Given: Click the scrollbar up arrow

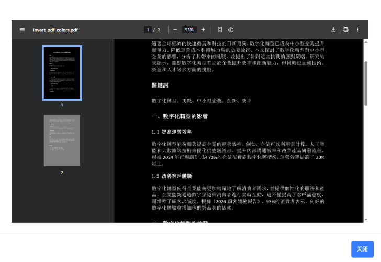Looking at the screenshot, I should coord(365,42).
